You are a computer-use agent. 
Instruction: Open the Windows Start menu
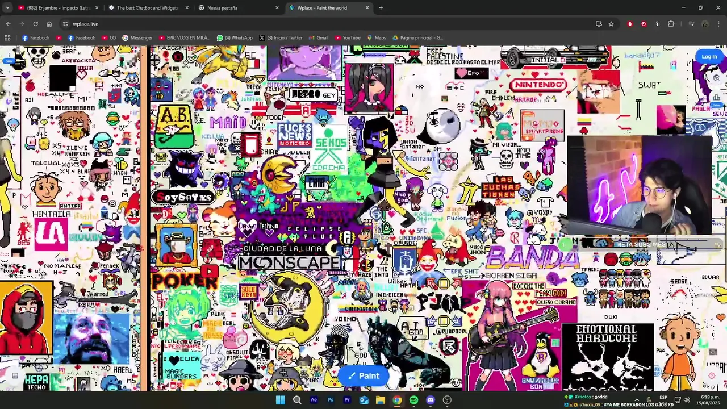click(x=280, y=400)
